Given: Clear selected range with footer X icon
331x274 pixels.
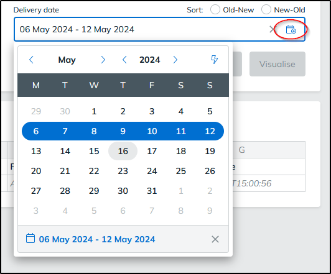Looking at the screenshot, I should (x=215, y=239).
